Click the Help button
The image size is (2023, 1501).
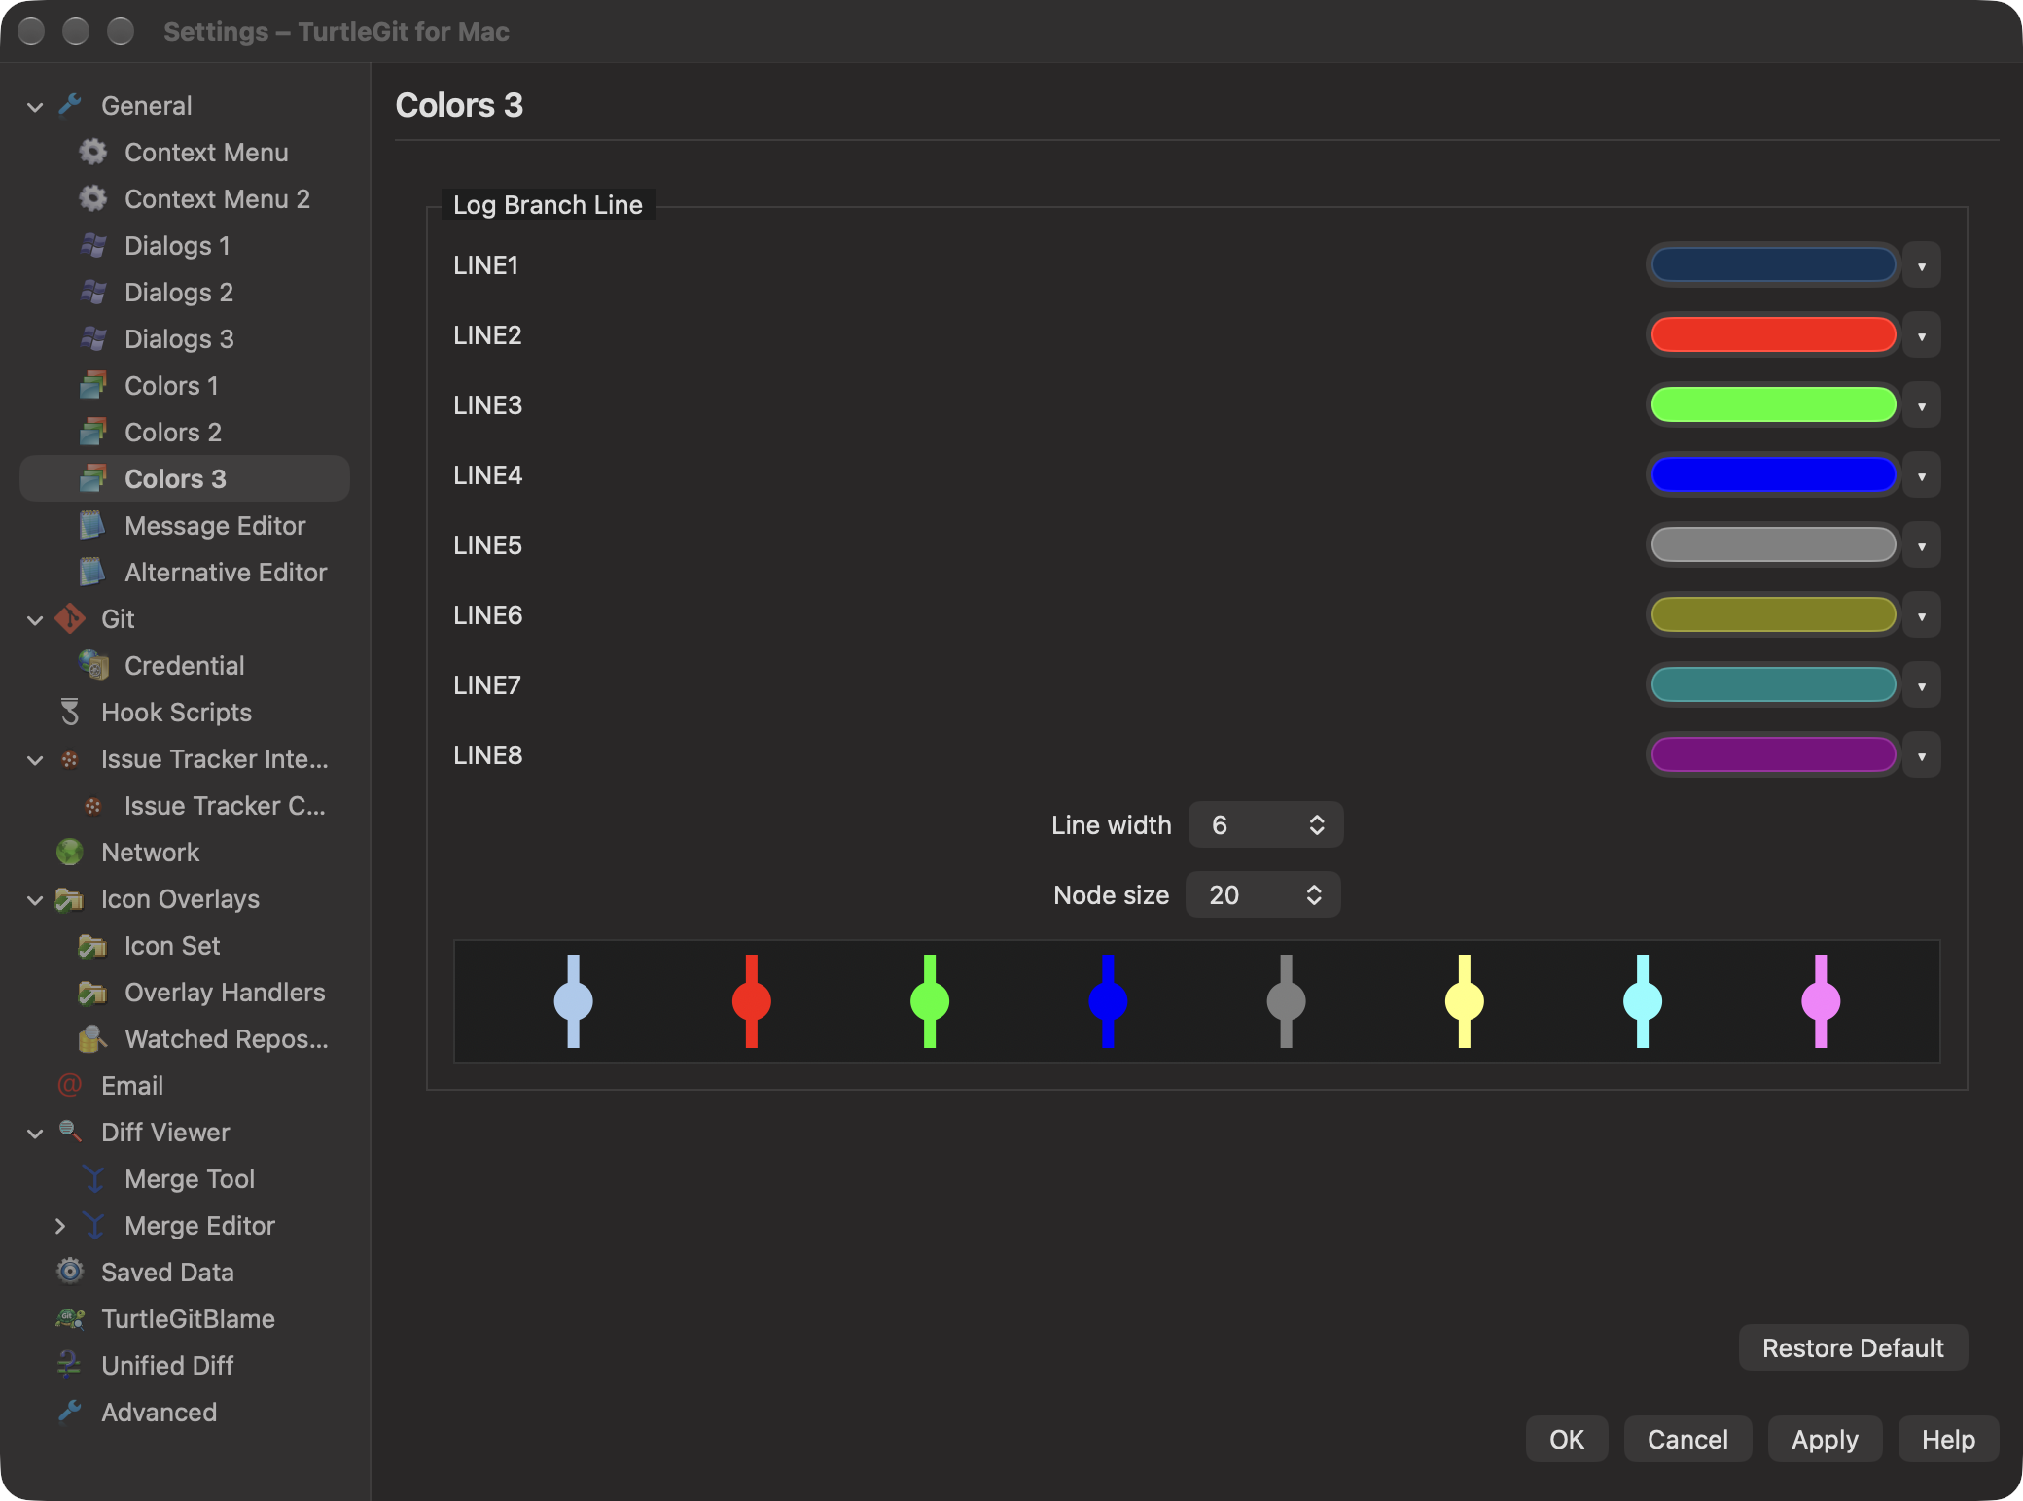[1948, 1439]
